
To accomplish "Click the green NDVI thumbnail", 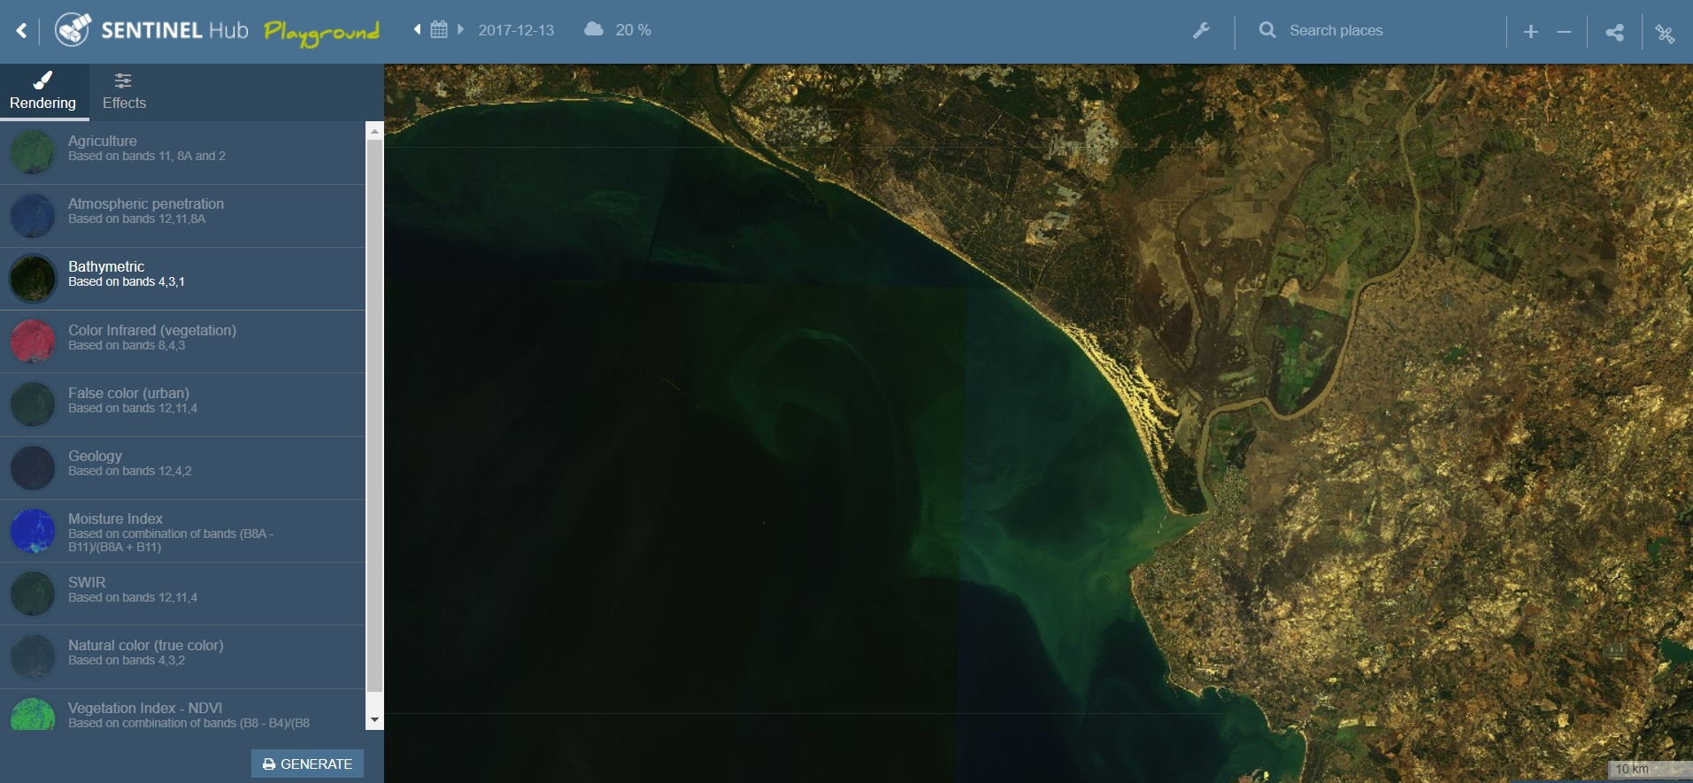I will [33, 714].
